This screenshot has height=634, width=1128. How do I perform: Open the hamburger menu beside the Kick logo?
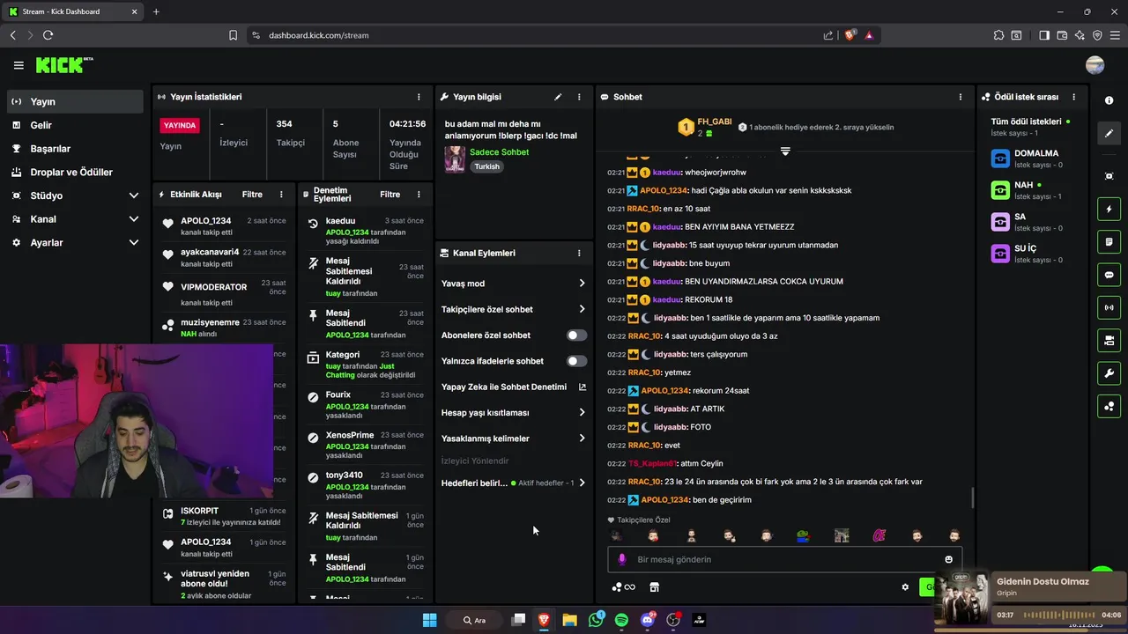[x=19, y=65]
